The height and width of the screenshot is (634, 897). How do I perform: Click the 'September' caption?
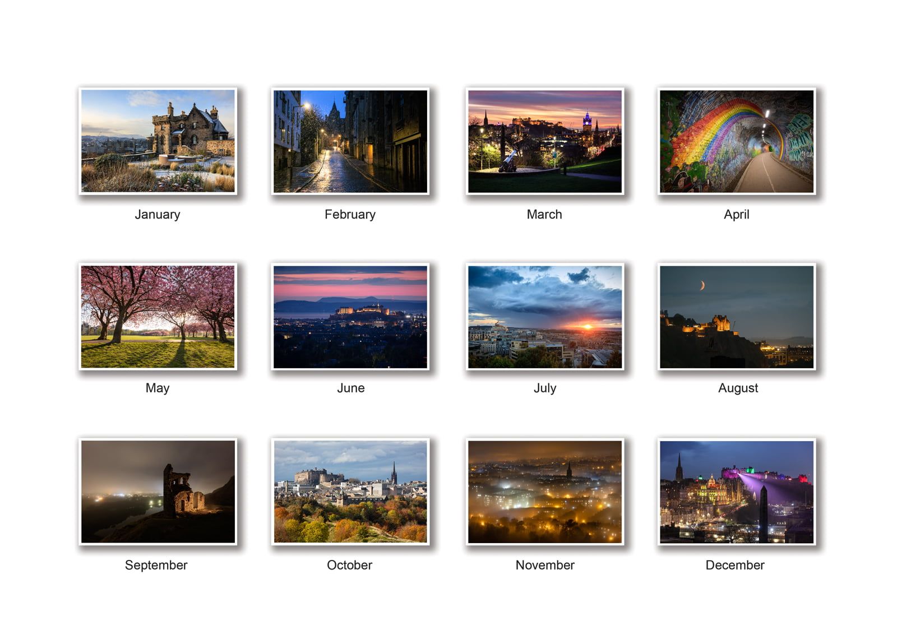pyautogui.click(x=156, y=565)
